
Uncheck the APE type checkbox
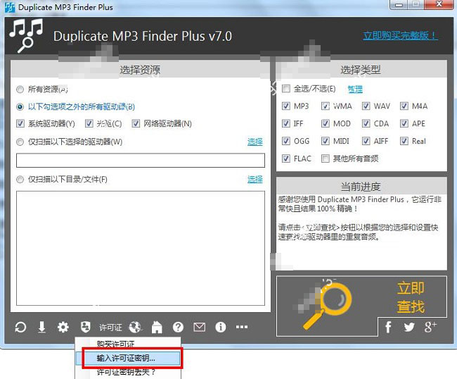pos(404,123)
